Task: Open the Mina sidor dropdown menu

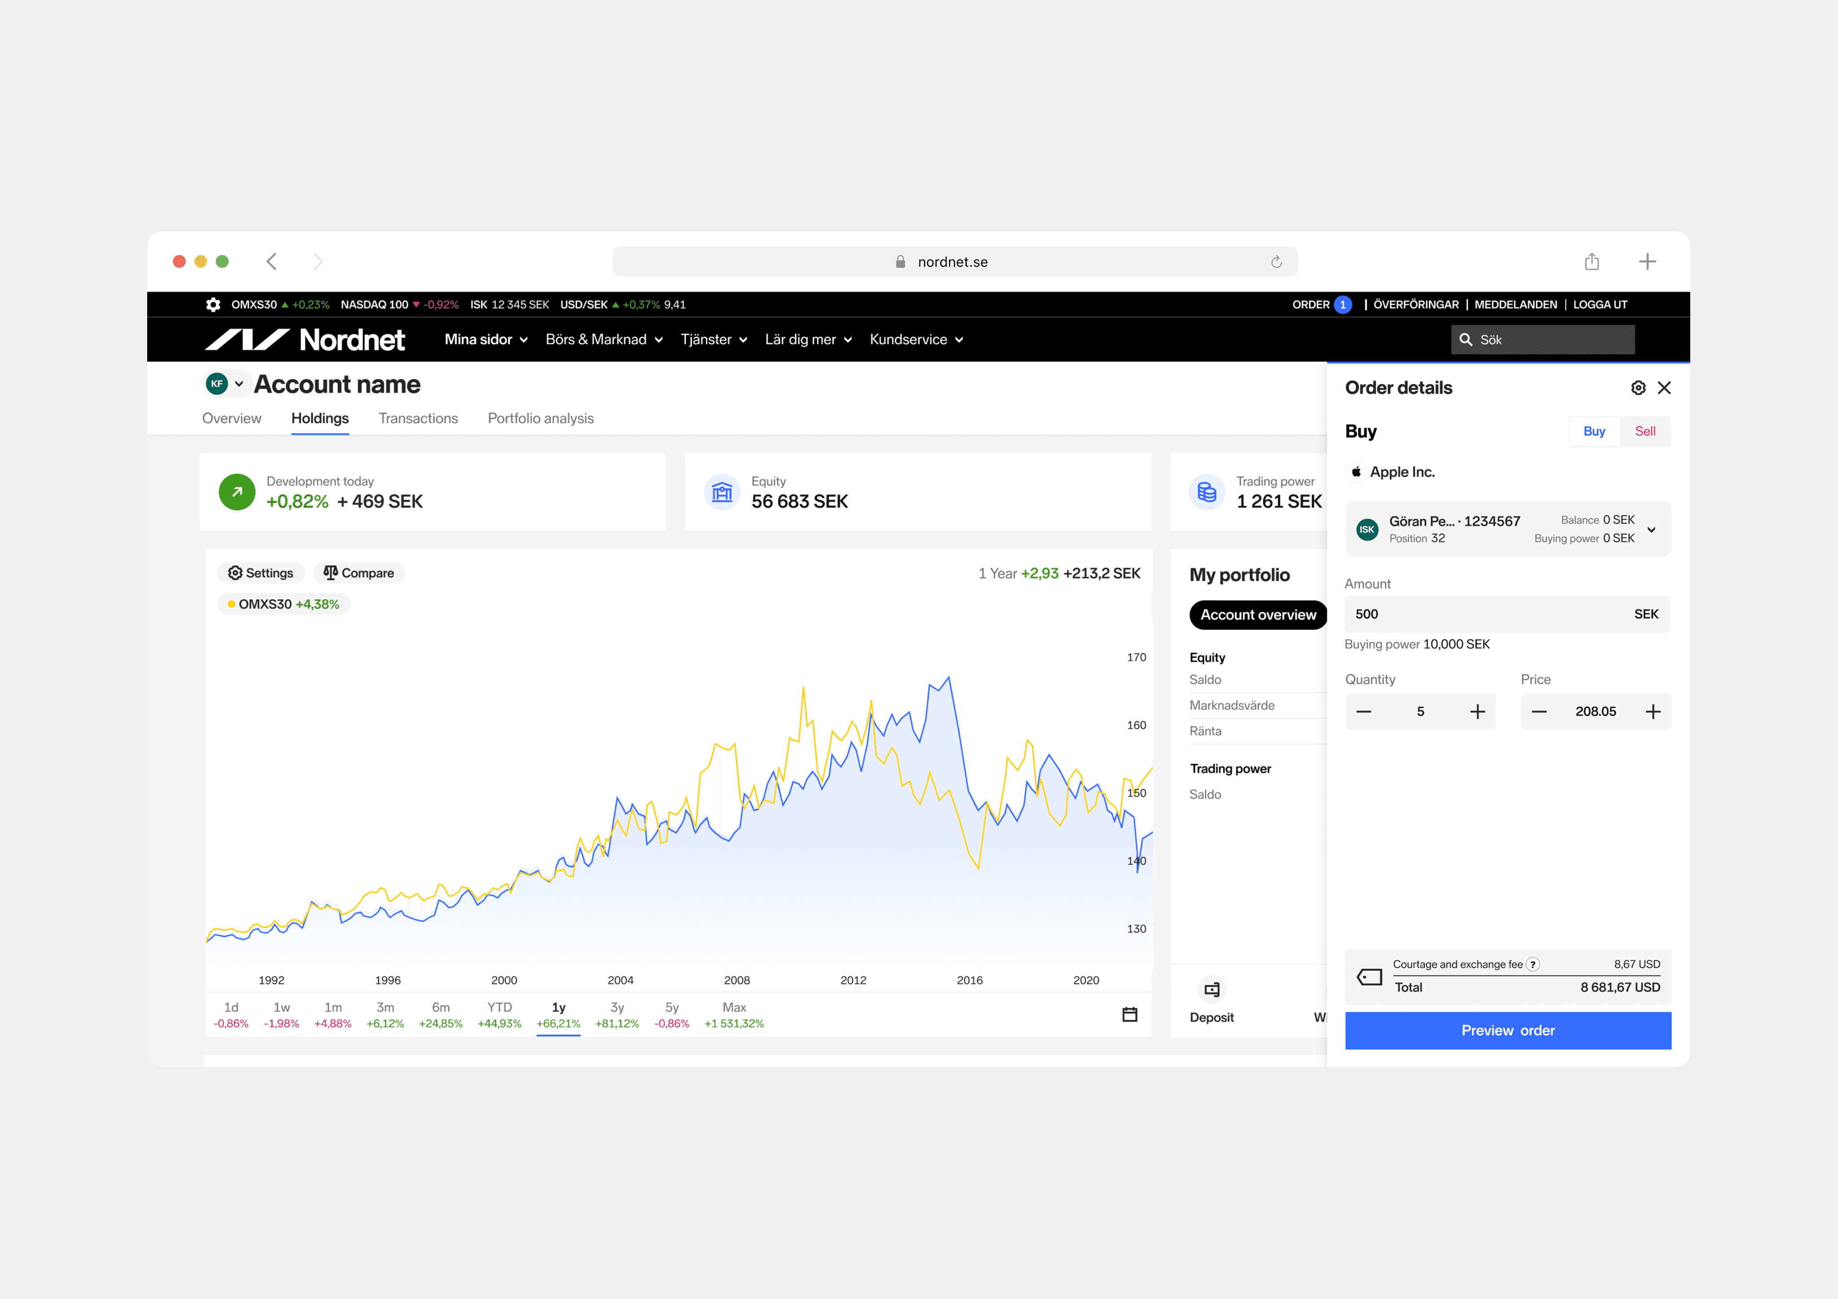Action: click(x=486, y=340)
